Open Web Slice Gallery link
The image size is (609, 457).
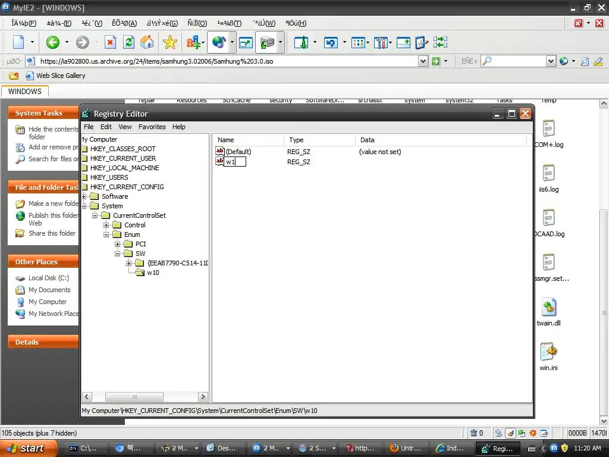tap(61, 76)
